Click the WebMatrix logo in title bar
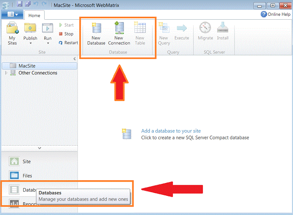 [5, 5]
